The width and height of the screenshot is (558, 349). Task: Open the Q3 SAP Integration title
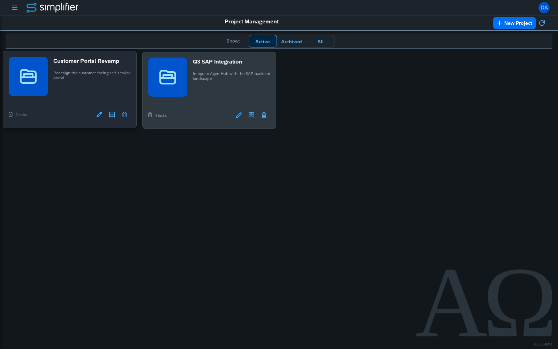[218, 62]
